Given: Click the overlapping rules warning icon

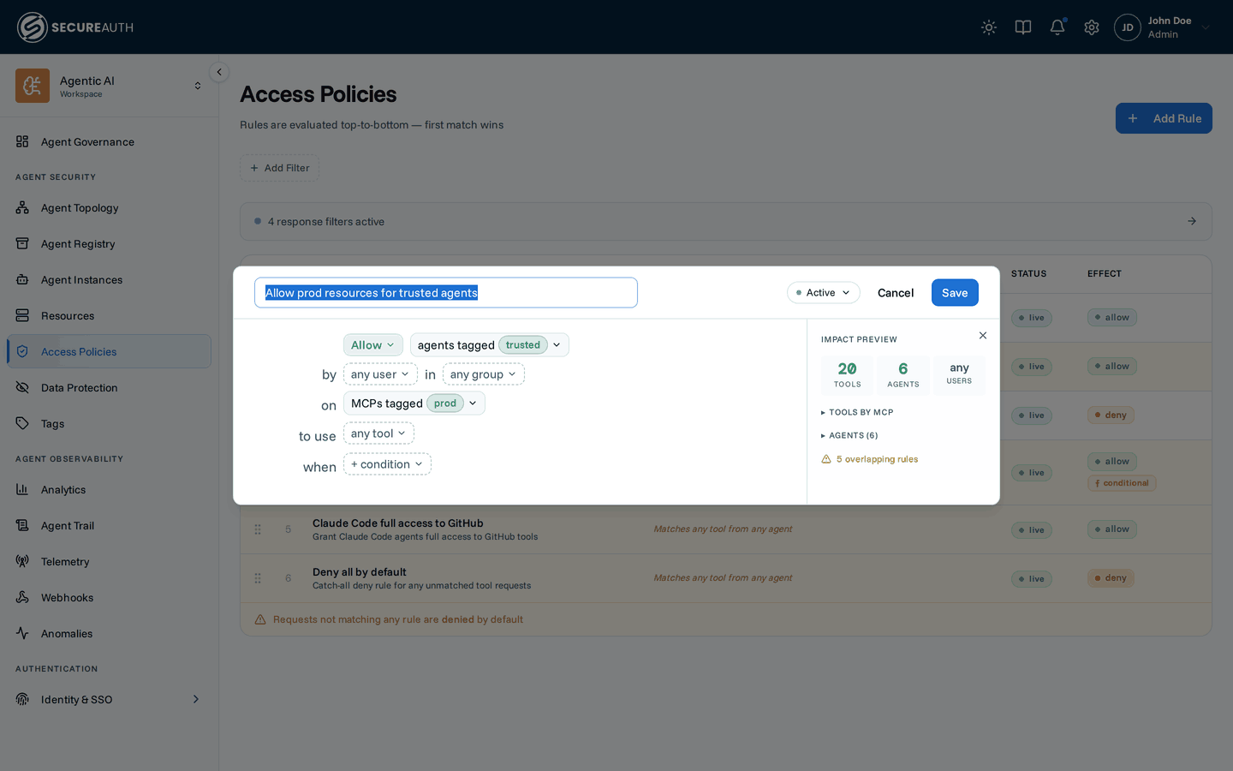Looking at the screenshot, I should pos(826,459).
